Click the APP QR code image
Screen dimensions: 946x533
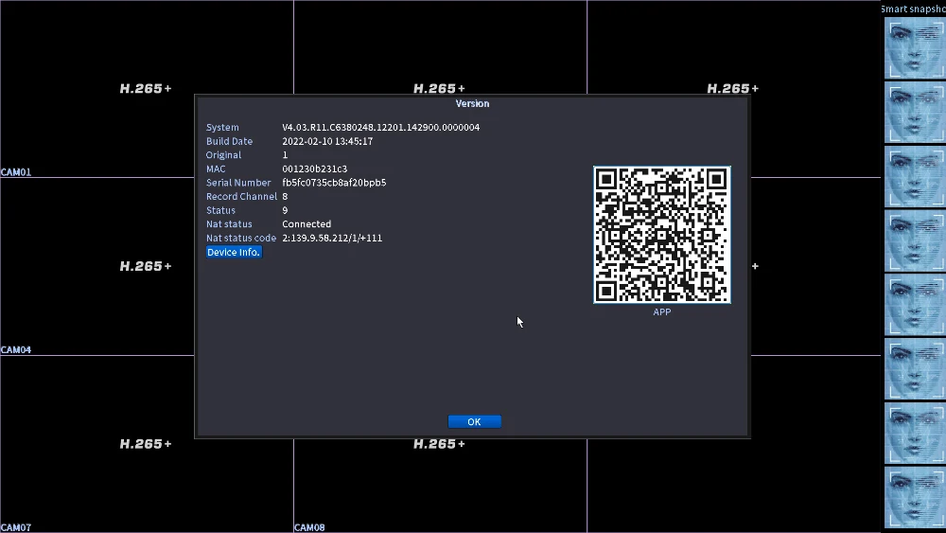click(x=662, y=235)
